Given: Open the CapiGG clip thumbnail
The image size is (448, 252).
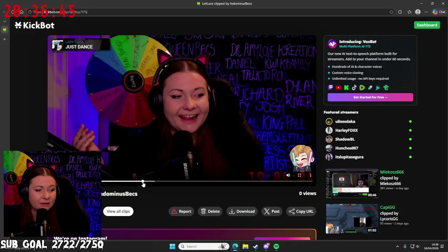Looking at the screenshot, I should click(x=352, y=219).
